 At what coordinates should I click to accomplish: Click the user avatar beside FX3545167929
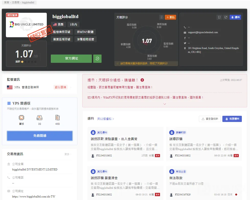[171, 195]
